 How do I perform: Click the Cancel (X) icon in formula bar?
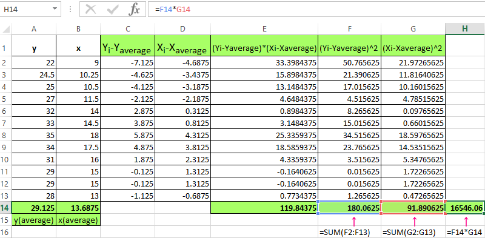(90, 10)
